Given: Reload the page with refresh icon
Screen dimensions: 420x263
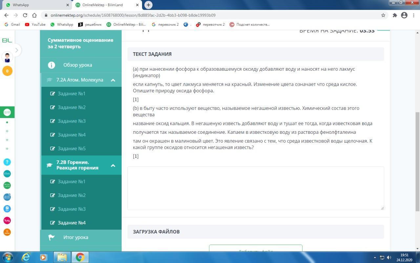Looking at the screenshot, I should (x=25, y=15).
